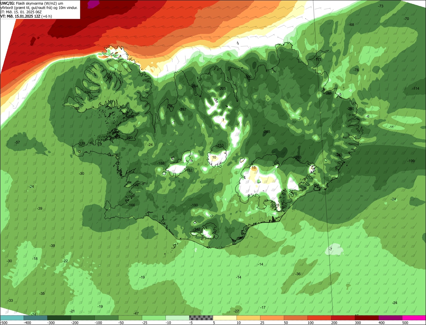
Task: Select the -265 value label
Action: coord(267,132)
